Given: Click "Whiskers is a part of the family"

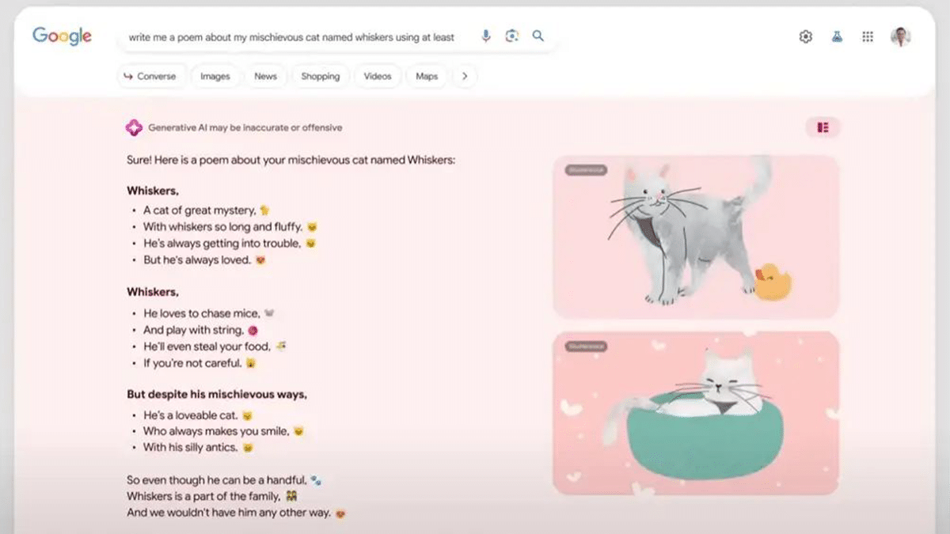Looking at the screenshot, I should pyautogui.click(x=204, y=497).
